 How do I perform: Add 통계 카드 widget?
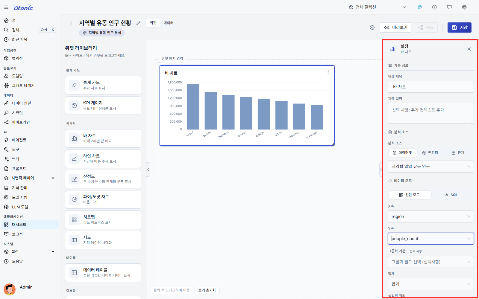[x=103, y=85]
